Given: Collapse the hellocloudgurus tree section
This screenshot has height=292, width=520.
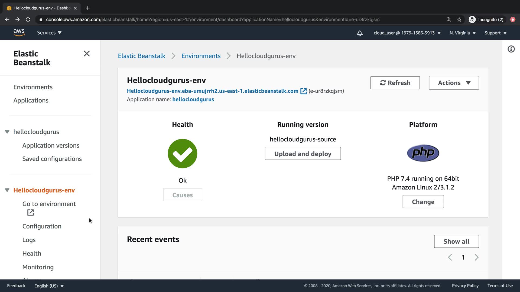Looking at the screenshot, I should [7, 132].
